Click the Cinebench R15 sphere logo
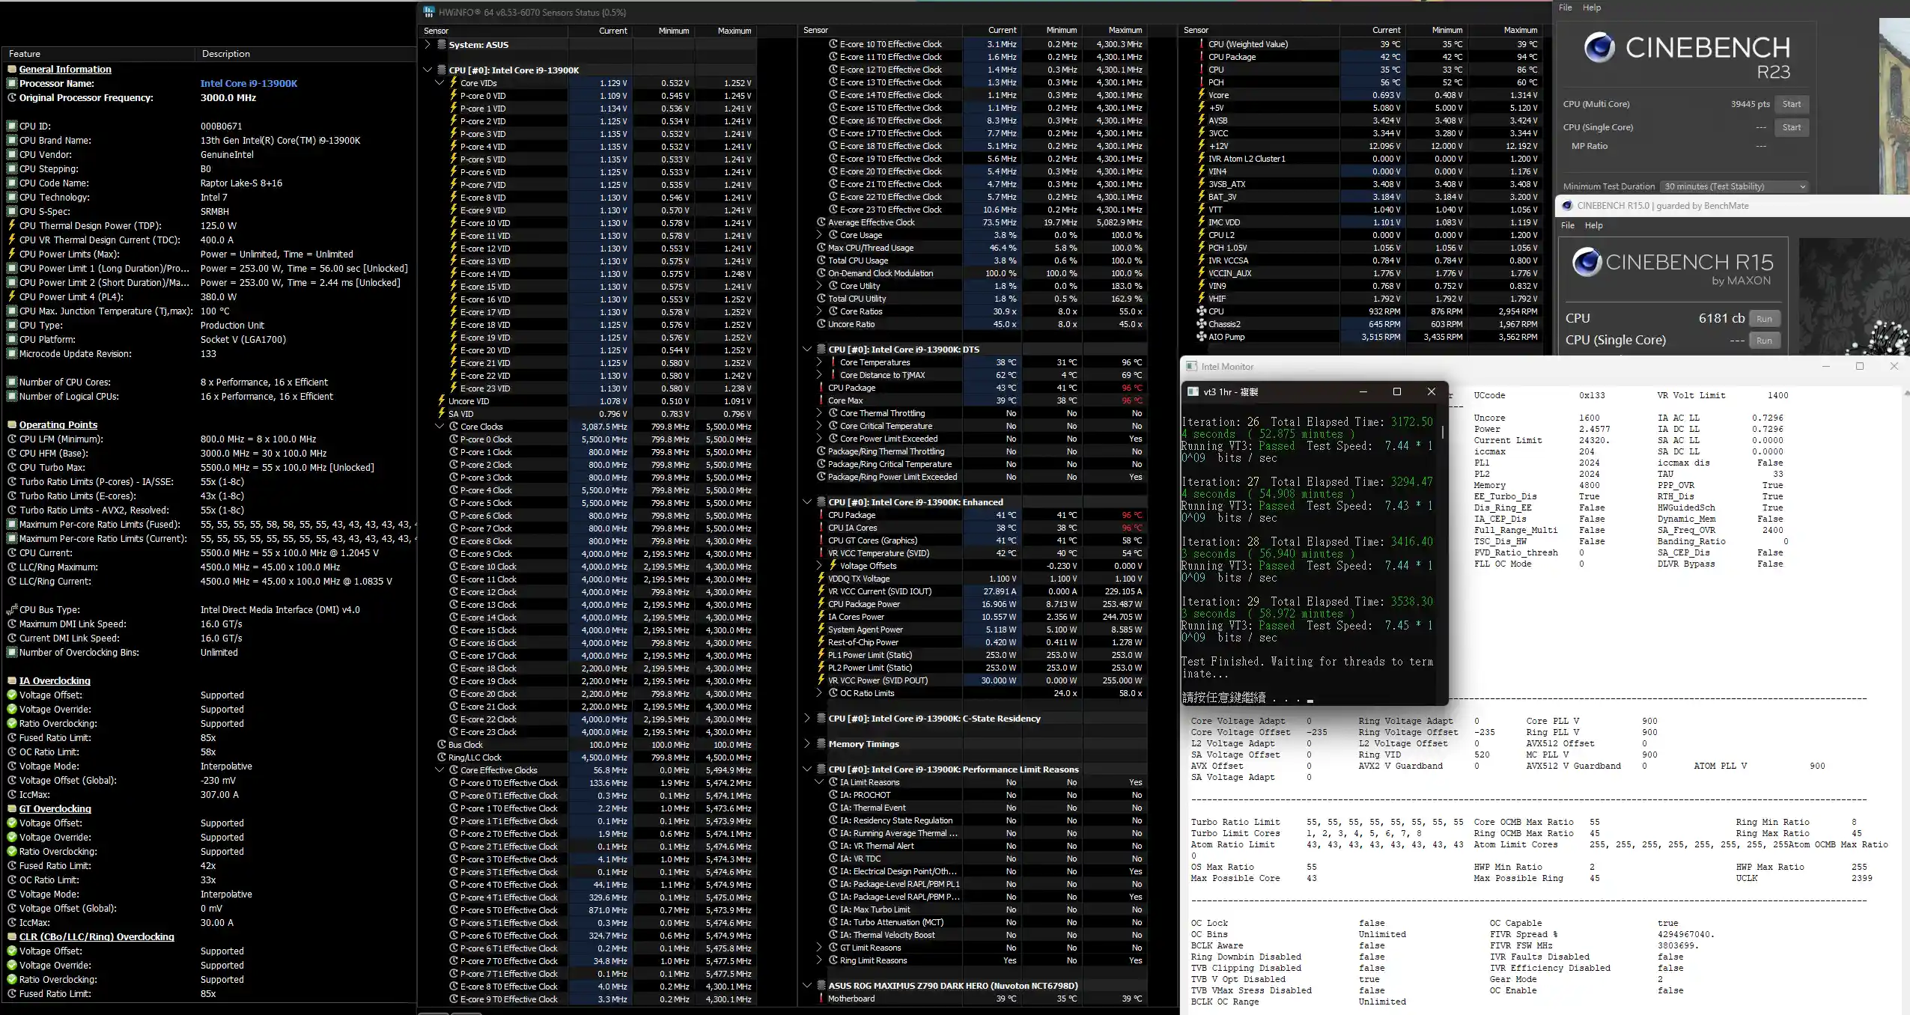1910x1015 pixels. click(x=1587, y=262)
